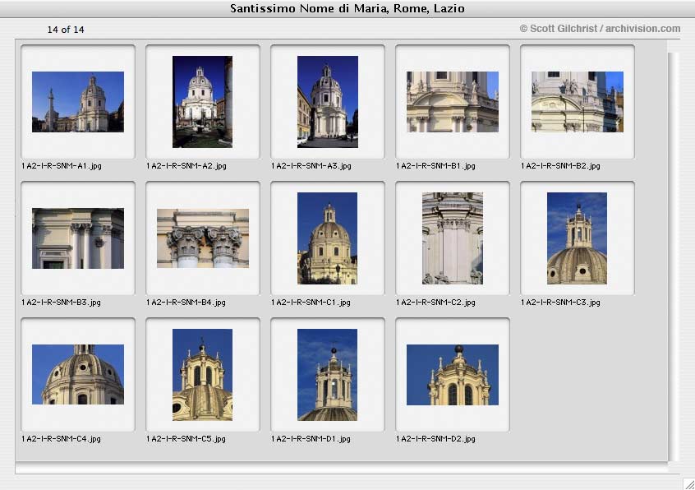Click the file name 1A2-I-R-SNM-C2.jpg
695x490 pixels.
click(435, 303)
